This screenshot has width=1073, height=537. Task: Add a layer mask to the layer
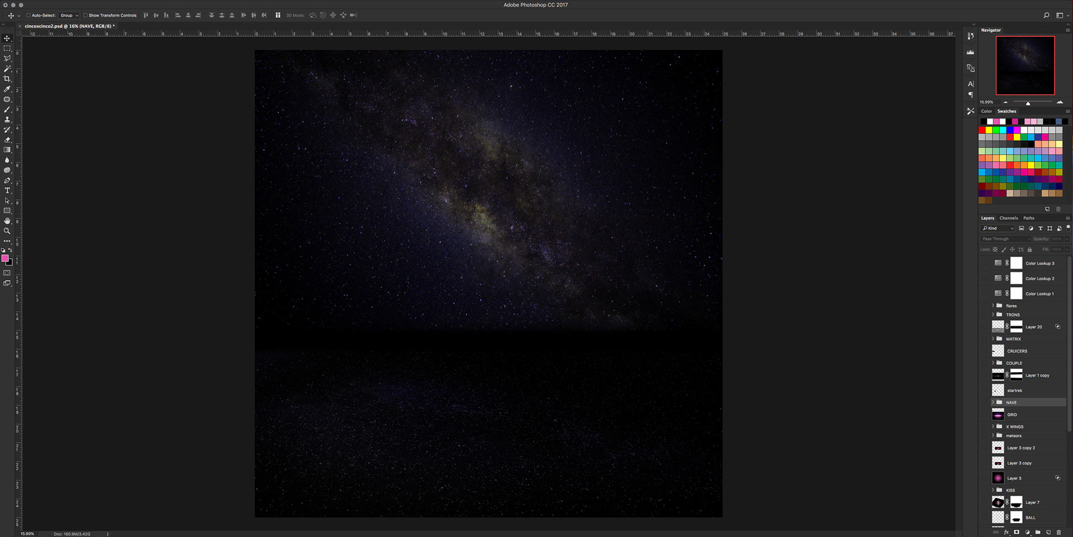pos(1017,533)
